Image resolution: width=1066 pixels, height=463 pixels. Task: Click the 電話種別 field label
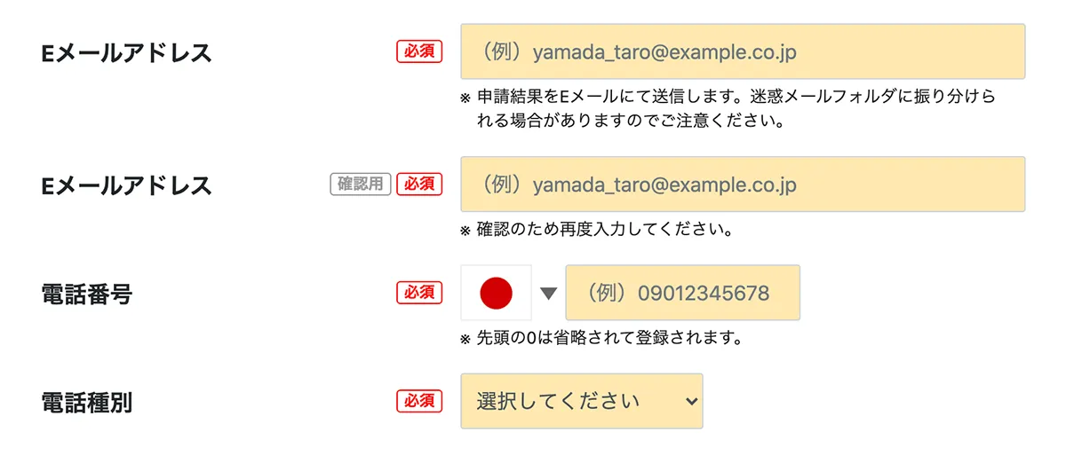pos(87,402)
